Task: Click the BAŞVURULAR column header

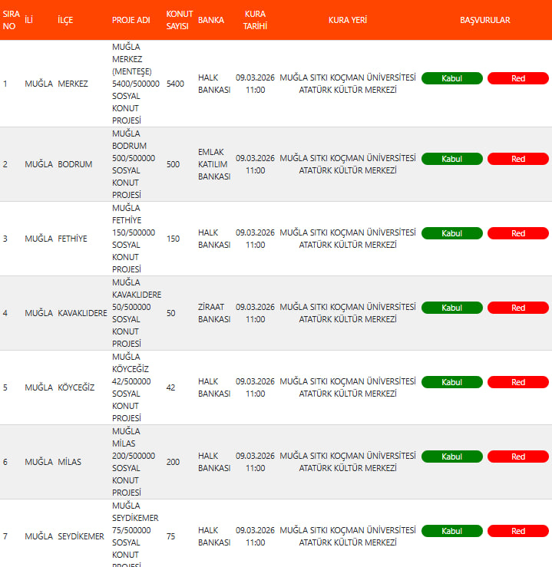Action: 484,20
